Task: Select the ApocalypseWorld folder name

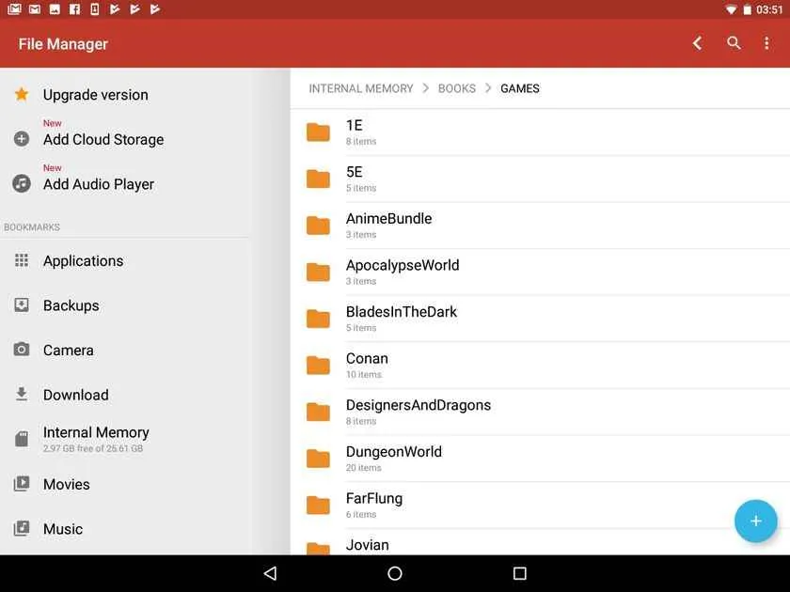Action: (x=403, y=265)
